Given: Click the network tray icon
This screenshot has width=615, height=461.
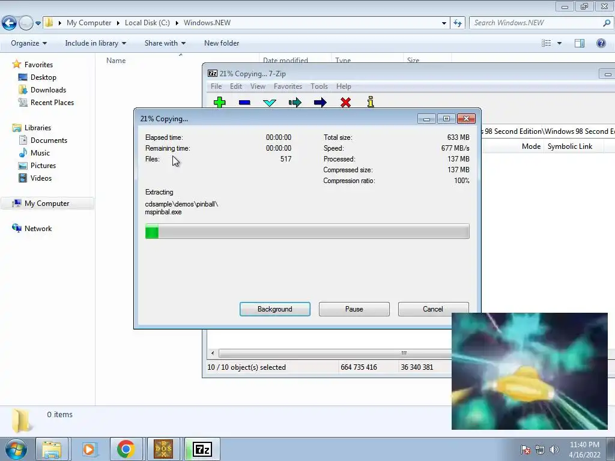Looking at the screenshot, I should coord(540,450).
